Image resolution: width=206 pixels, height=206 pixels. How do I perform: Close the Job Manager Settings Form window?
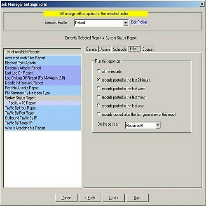[202, 4]
